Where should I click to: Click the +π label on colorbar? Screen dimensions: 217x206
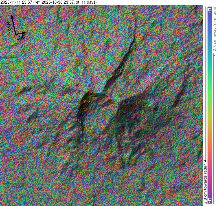coord(210,11)
